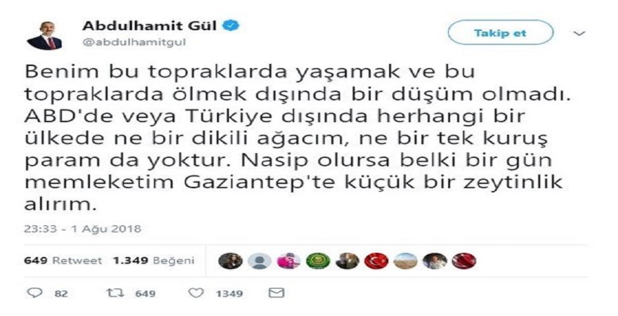Open the @abdulhamitgul handle link
Screen dimensions: 618x316
133,42
